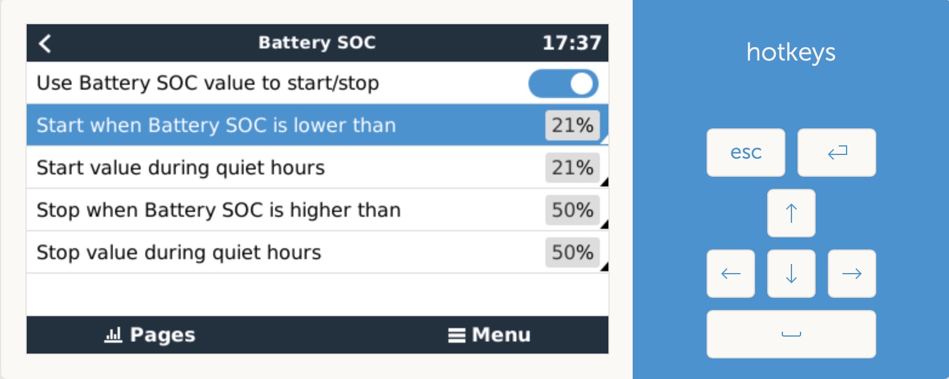
Task: Toggle the Use Battery SOC value switch
Action: 563,84
